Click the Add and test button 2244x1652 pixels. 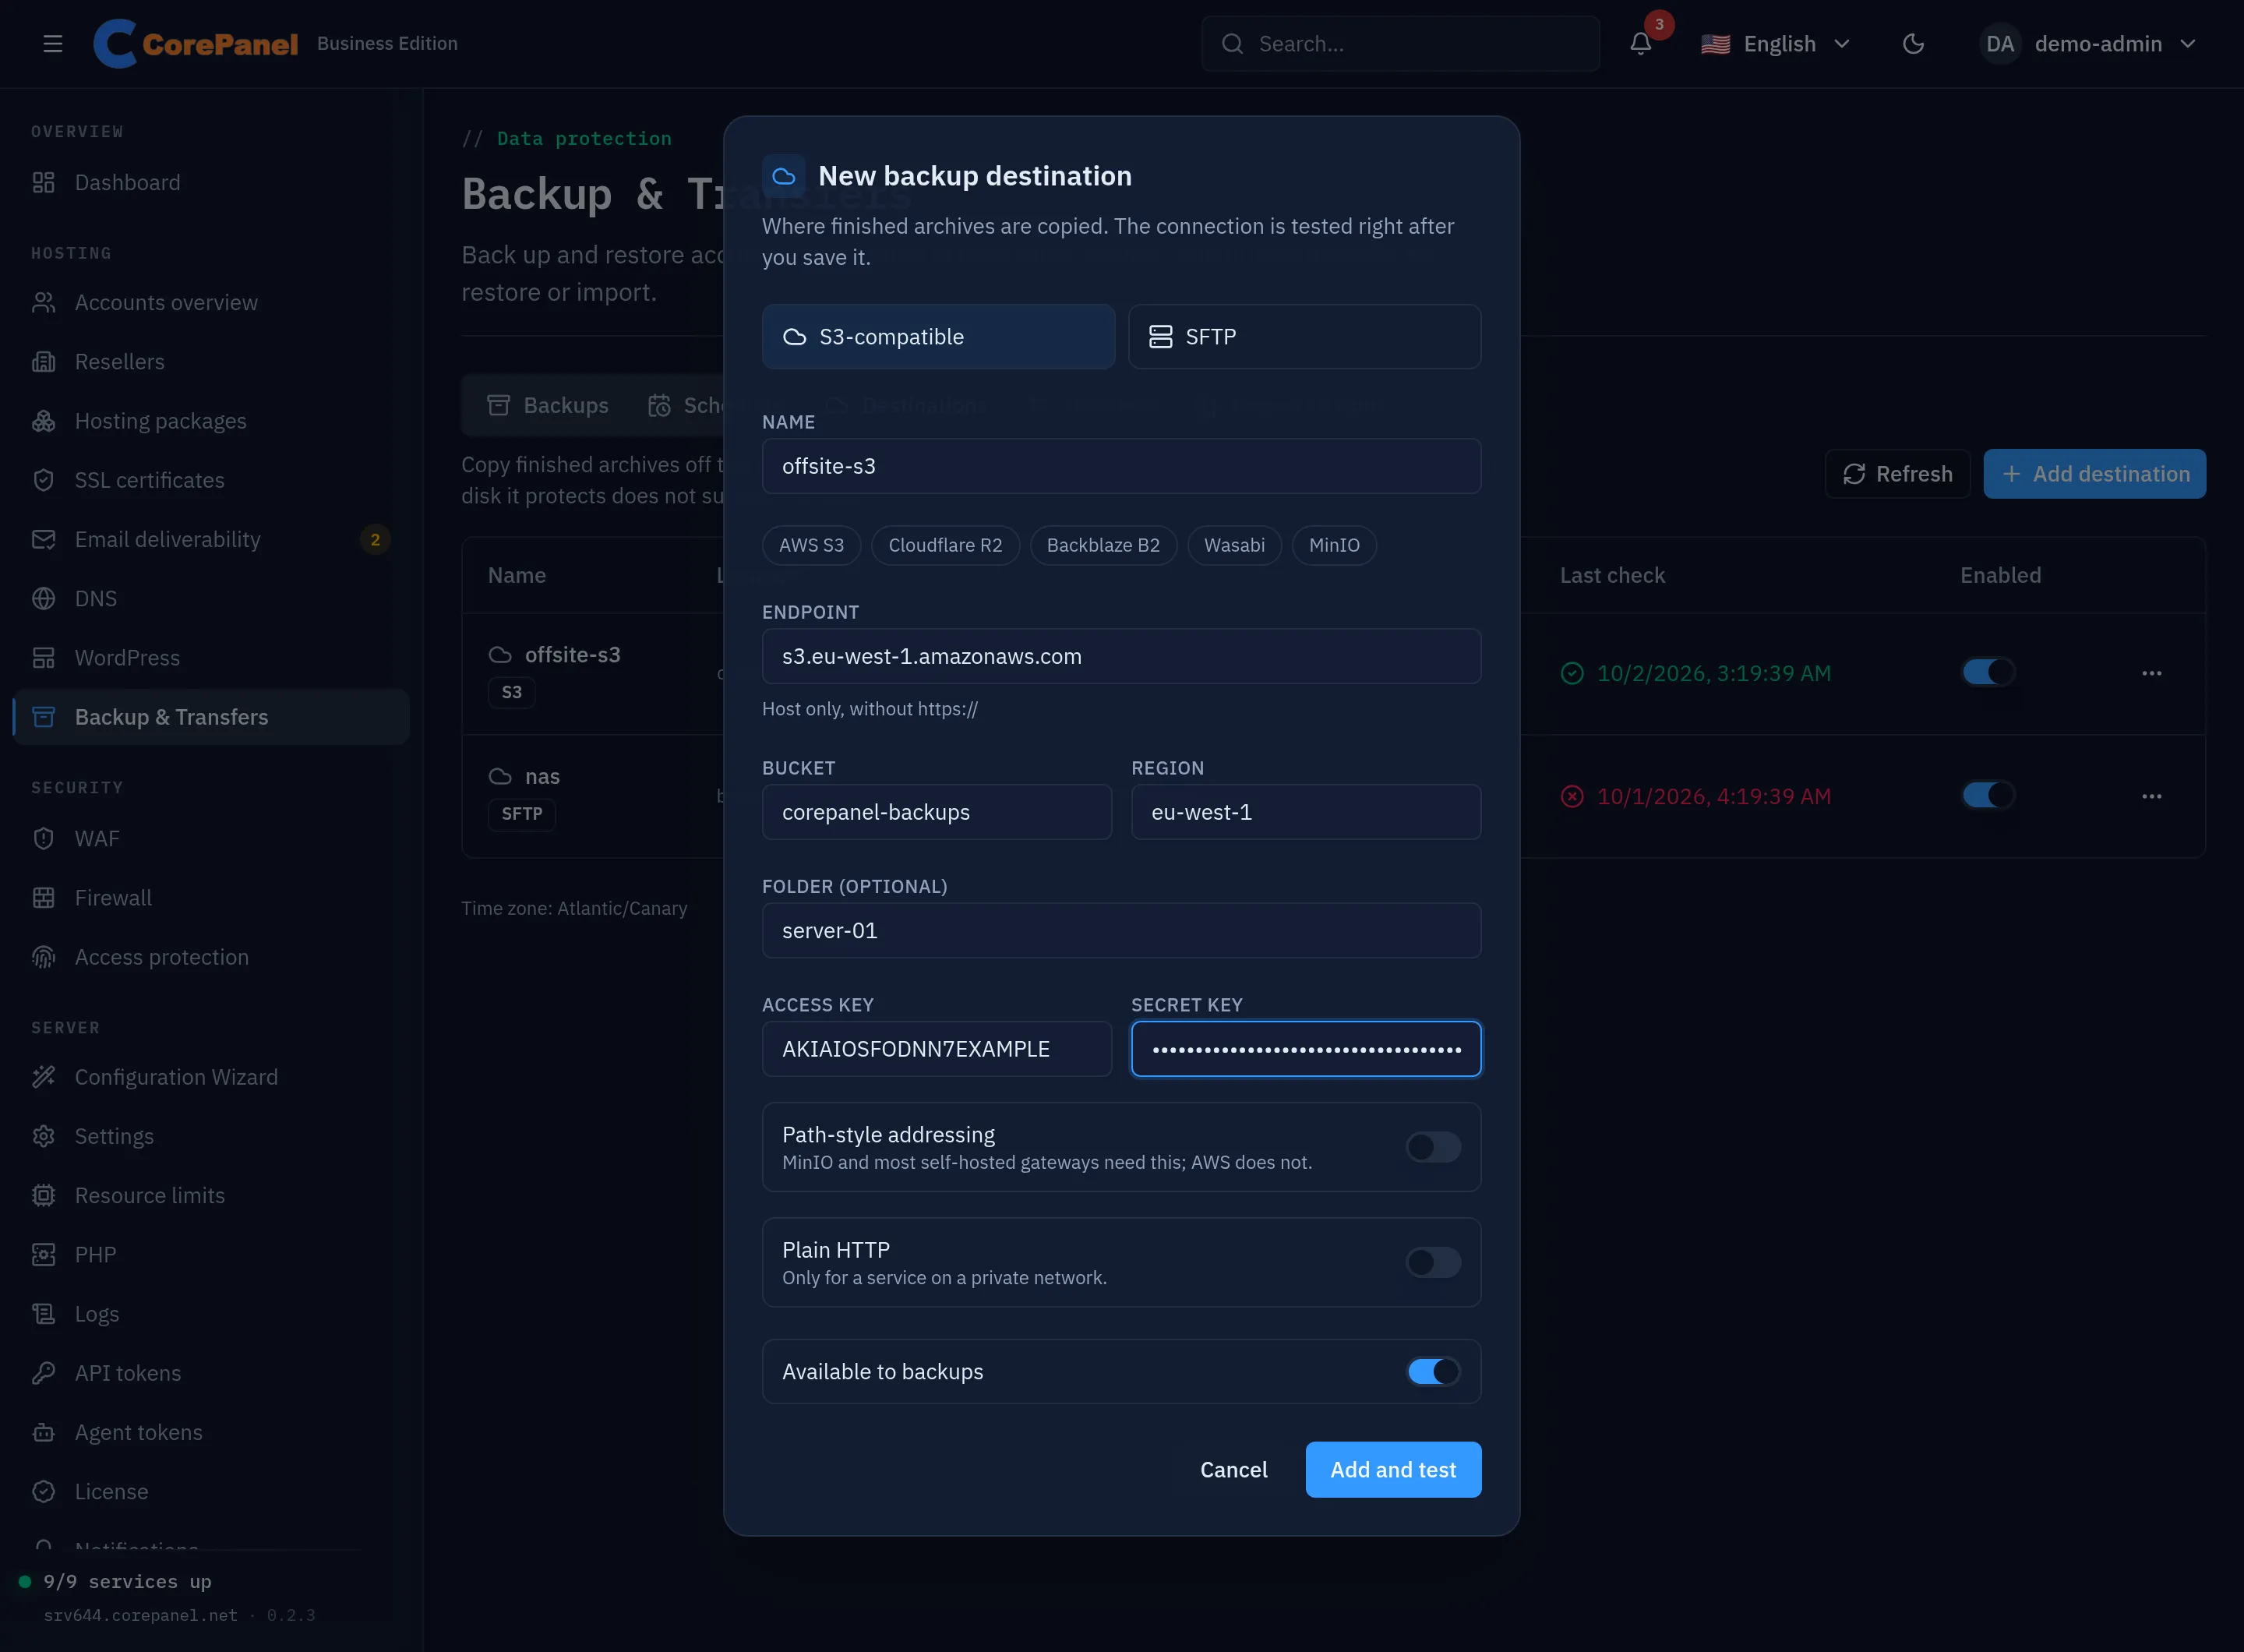[x=1393, y=1469]
